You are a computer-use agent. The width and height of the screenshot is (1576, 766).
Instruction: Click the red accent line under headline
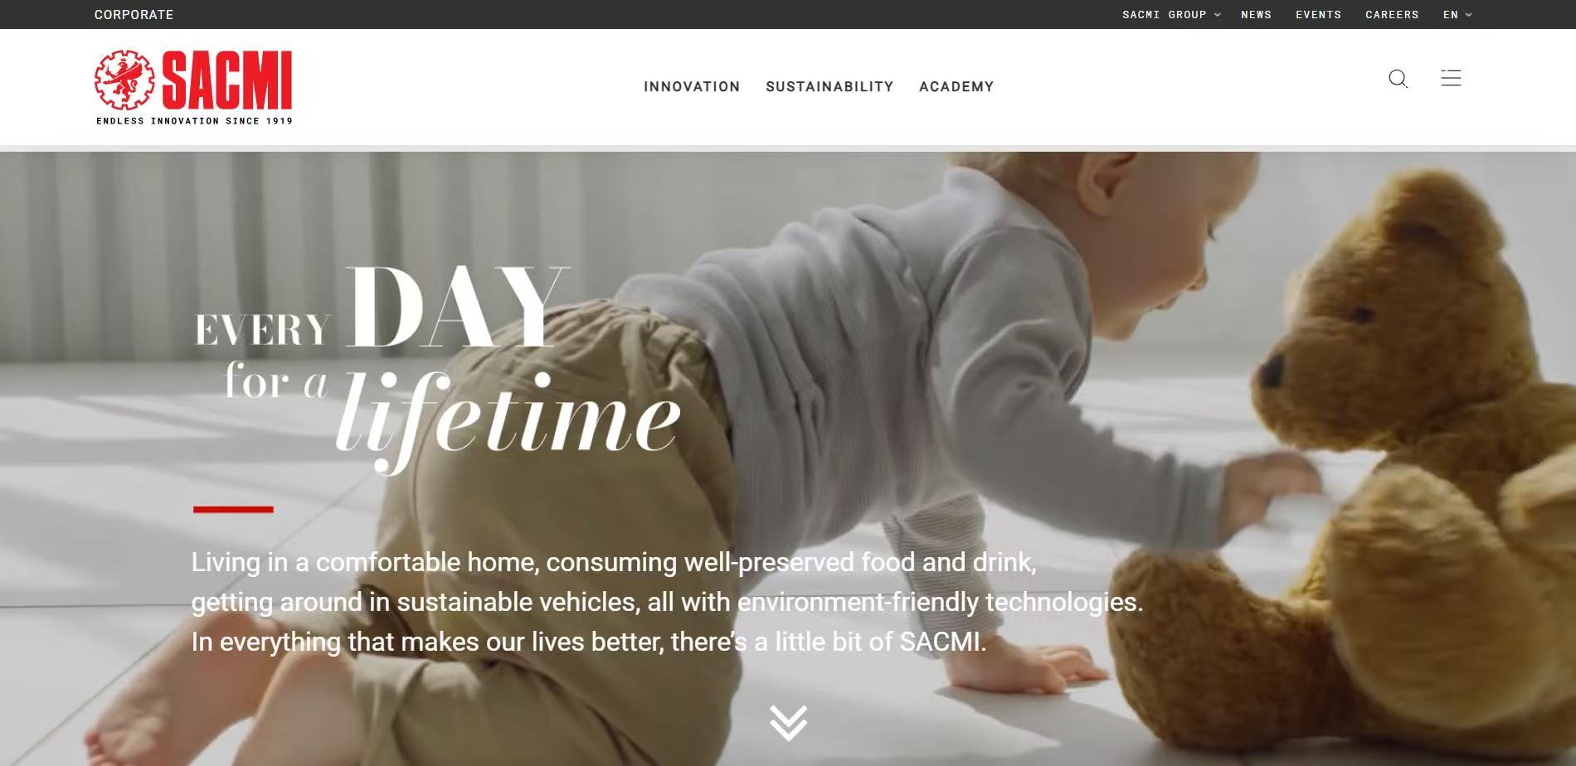point(233,509)
